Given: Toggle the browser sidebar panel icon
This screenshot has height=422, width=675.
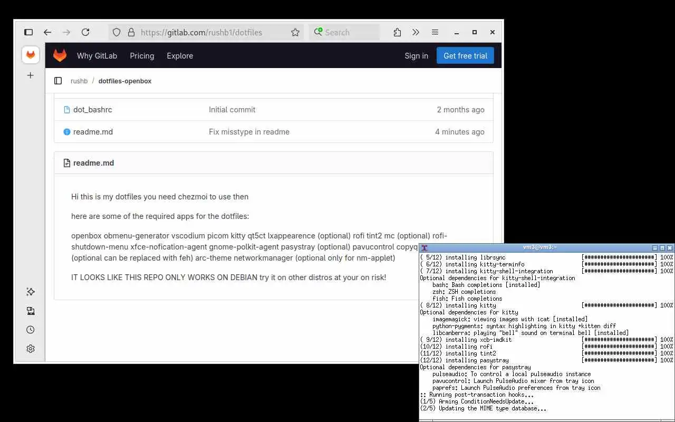Looking at the screenshot, I should pos(28,32).
